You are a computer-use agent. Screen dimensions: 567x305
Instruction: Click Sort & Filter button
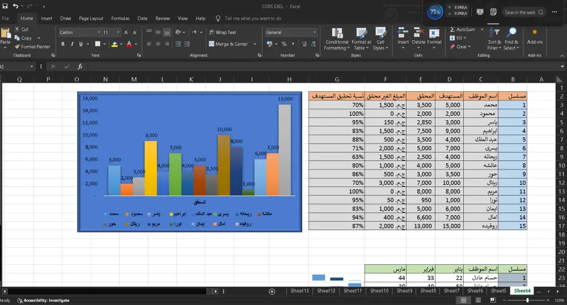(x=494, y=39)
